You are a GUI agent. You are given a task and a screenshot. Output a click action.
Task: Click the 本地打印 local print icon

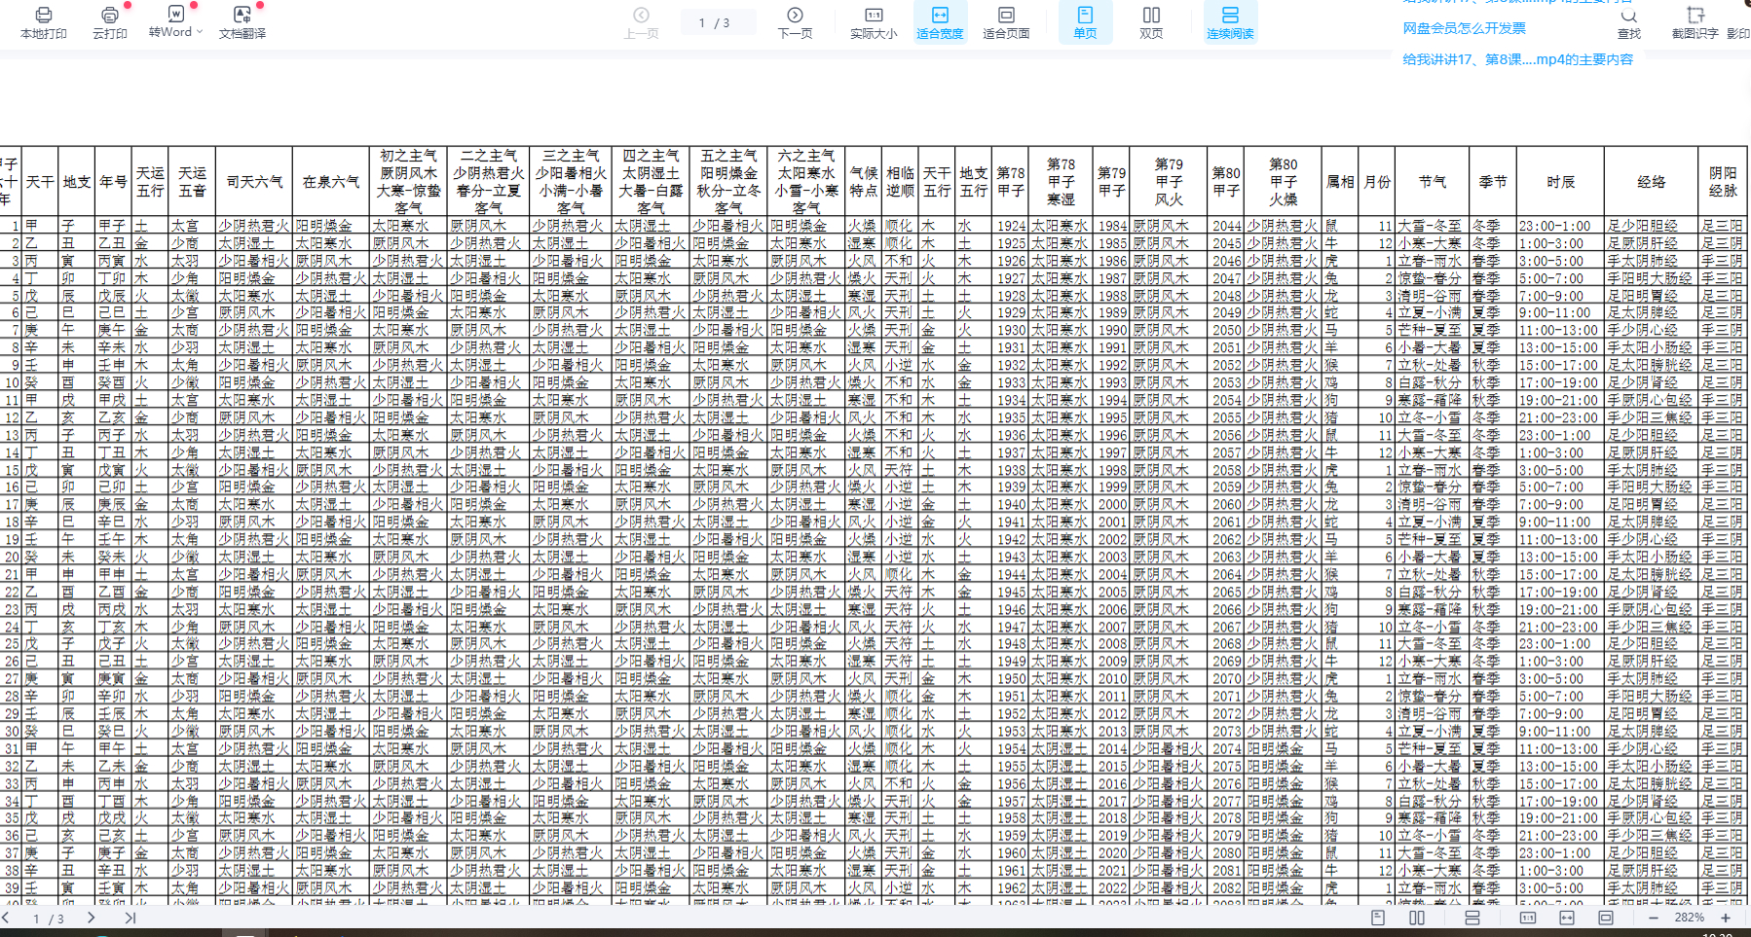[x=43, y=16]
